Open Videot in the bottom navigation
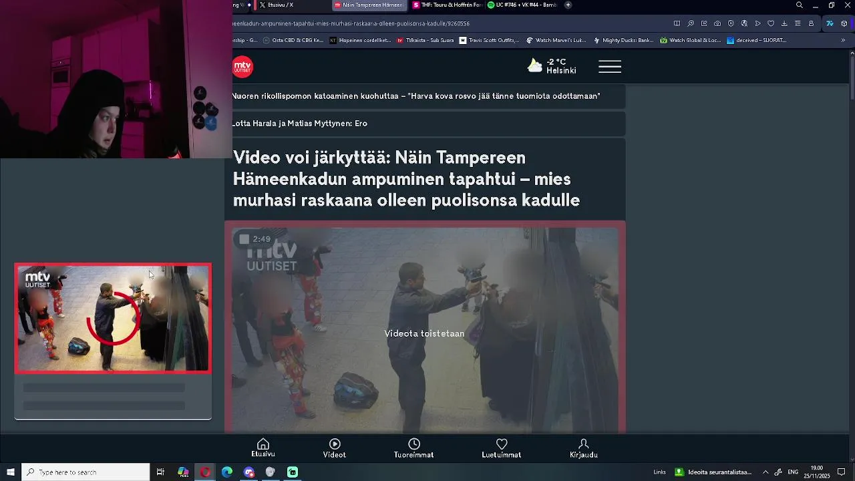Image resolution: width=855 pixels, height=481 pixels. [x=335, y=448]
